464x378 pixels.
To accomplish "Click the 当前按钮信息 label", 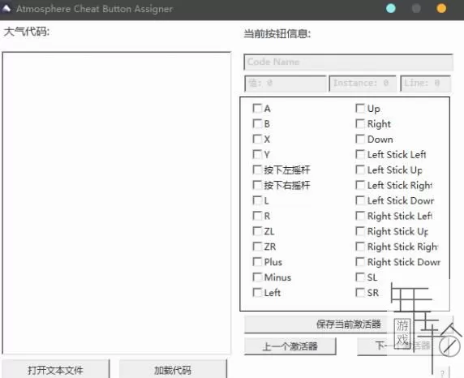I will 277,34.
